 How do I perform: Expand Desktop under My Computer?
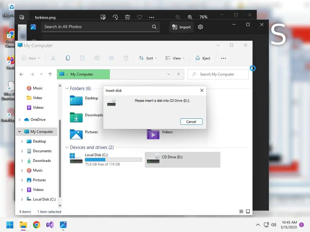pos(22,141)
